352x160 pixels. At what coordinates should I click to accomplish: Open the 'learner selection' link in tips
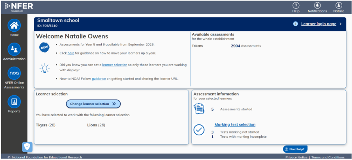click(115, 65)
